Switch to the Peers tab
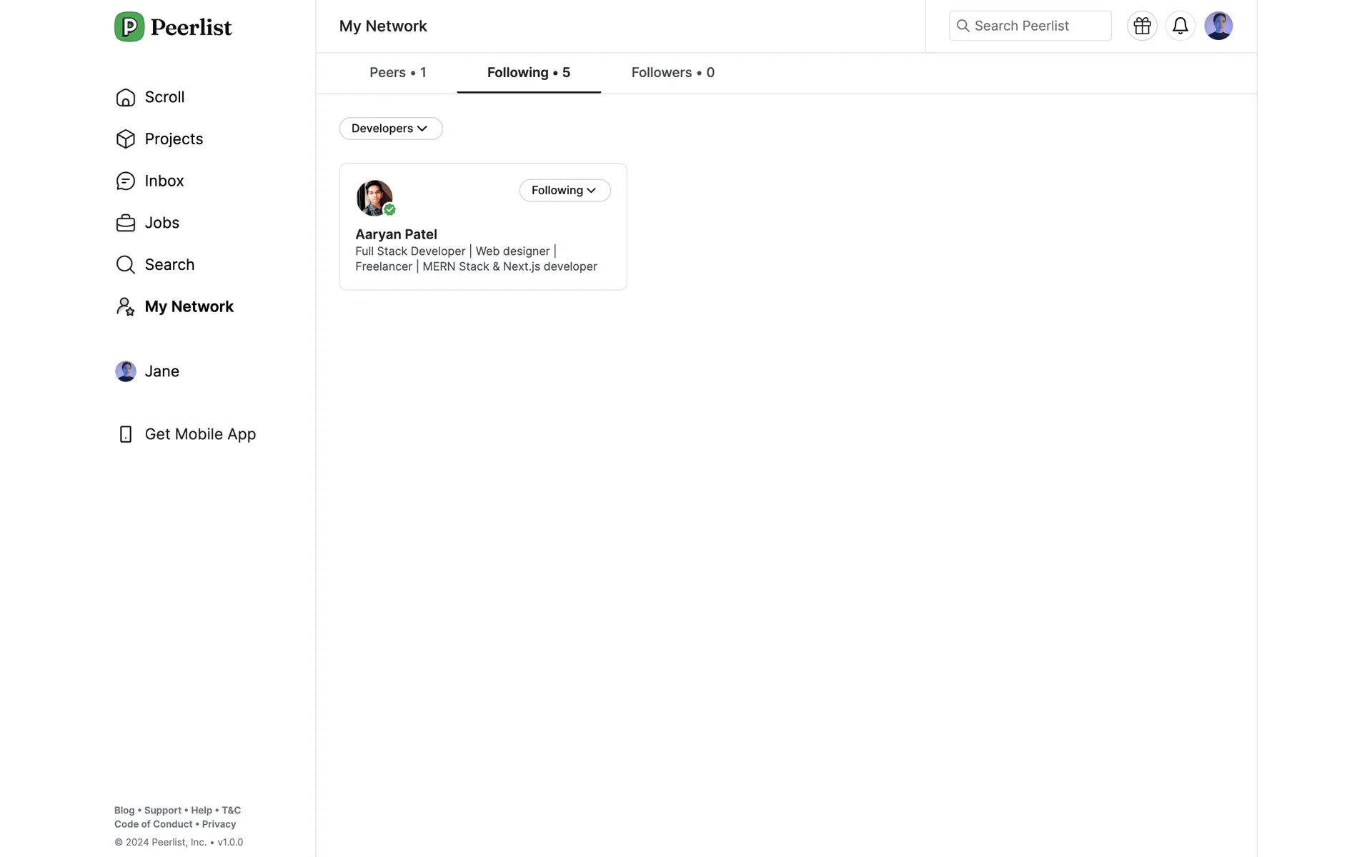 397,73
